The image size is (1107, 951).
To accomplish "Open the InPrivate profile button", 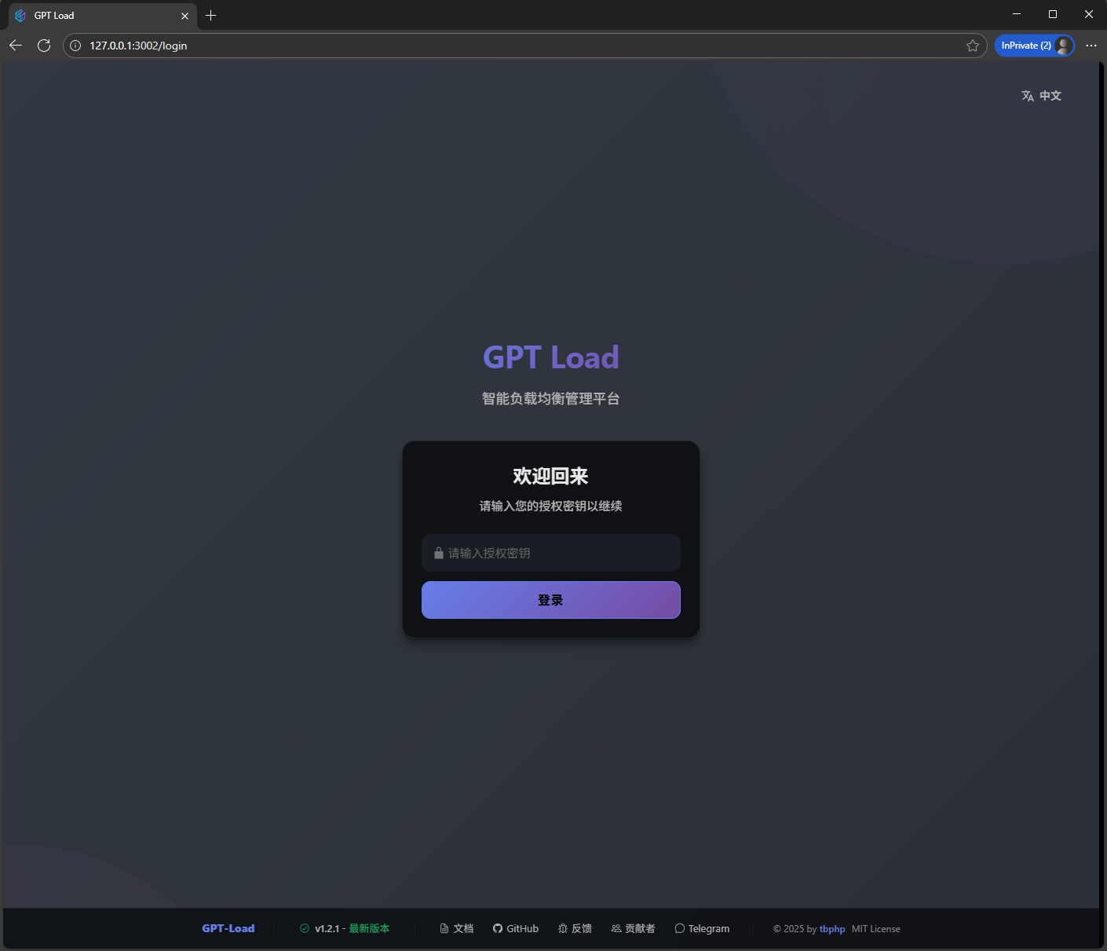I will coord(1034,46).
